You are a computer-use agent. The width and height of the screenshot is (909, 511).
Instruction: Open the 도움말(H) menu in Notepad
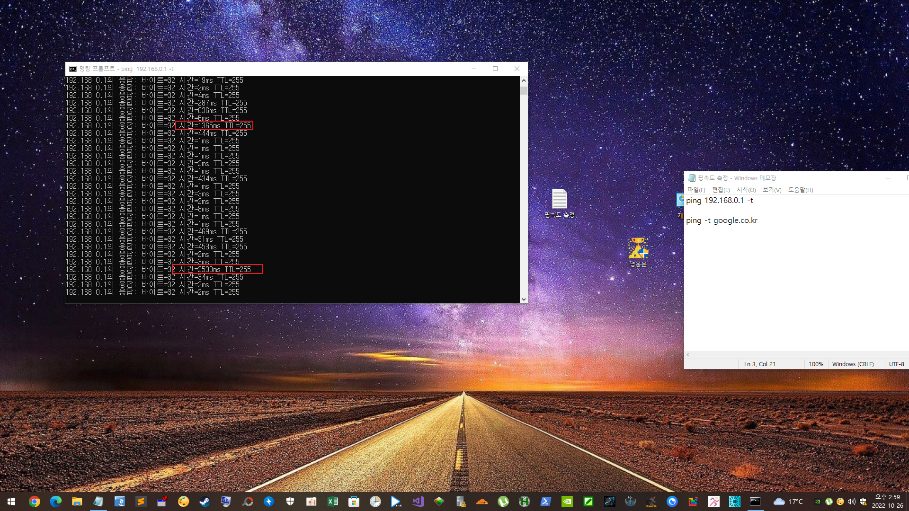point(800,190)
